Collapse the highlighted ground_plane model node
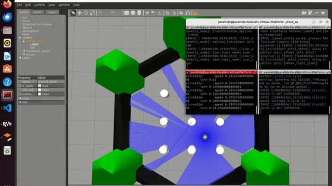Image resolution: width=332 pixels, height=186 pixels. [24, 41]
